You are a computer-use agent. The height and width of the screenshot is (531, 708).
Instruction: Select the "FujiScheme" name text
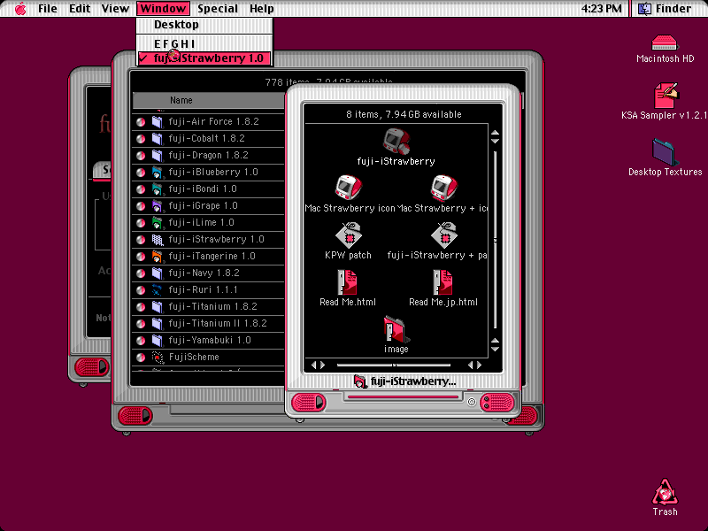point(194,358)
